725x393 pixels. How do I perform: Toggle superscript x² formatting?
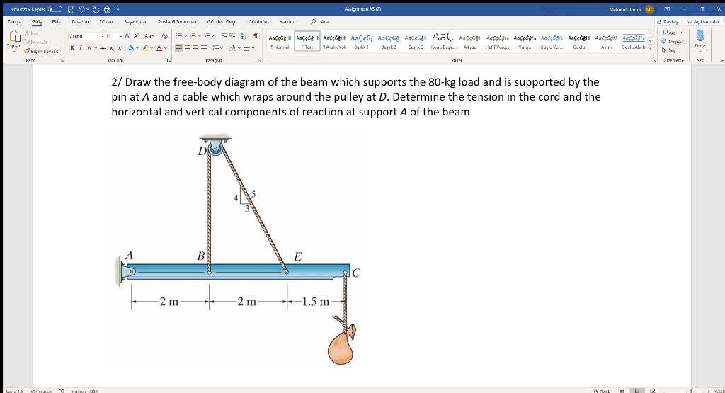(x=120, y=48)
